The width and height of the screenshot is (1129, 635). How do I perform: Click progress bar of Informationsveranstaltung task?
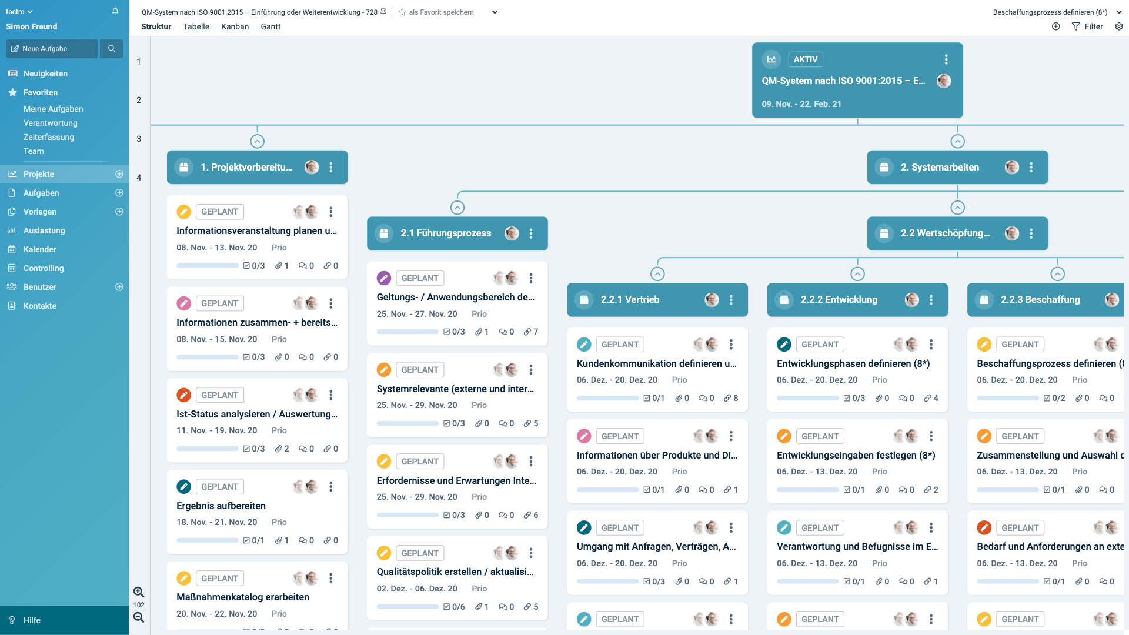click(x=207, y=266)
